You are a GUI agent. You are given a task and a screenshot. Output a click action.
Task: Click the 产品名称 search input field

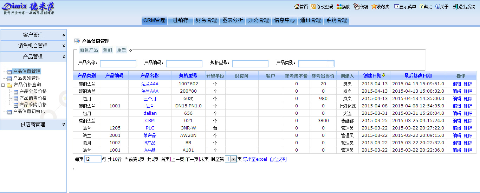pos(118,64)
